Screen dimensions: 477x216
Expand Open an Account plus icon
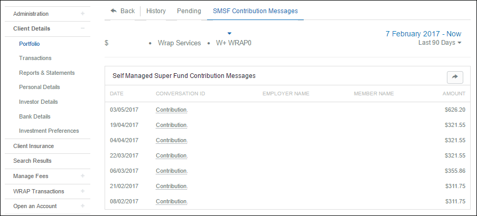(x=82, y=206)
